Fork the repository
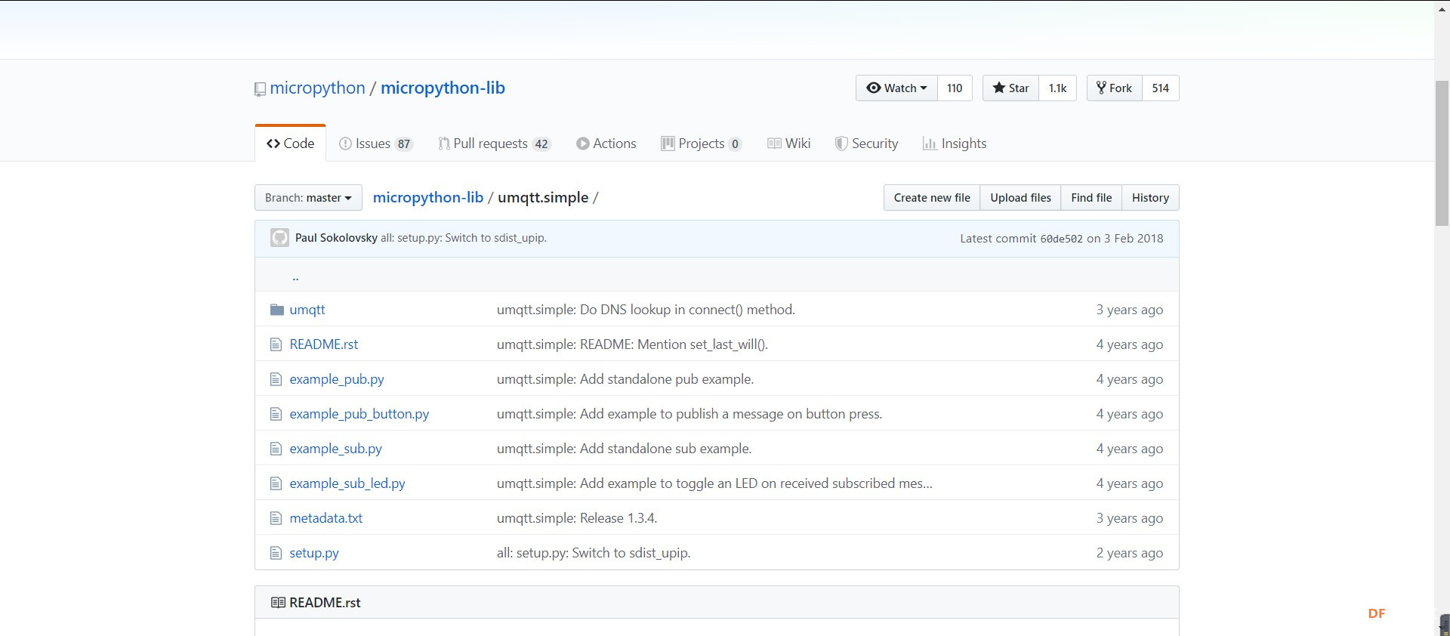1450x636 pixels. (x=1114, y=88)
